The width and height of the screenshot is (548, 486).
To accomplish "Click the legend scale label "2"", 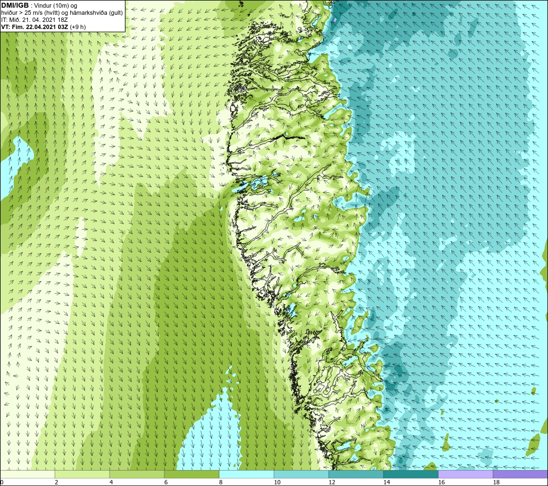I will pos(56,483).
